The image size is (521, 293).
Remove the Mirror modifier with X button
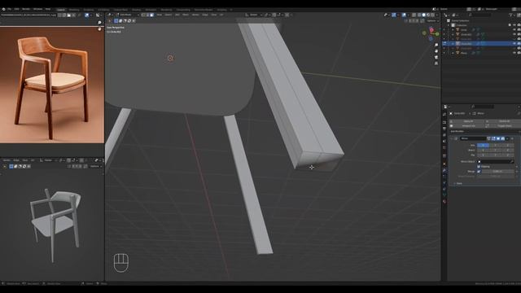(x=512, y=138)
